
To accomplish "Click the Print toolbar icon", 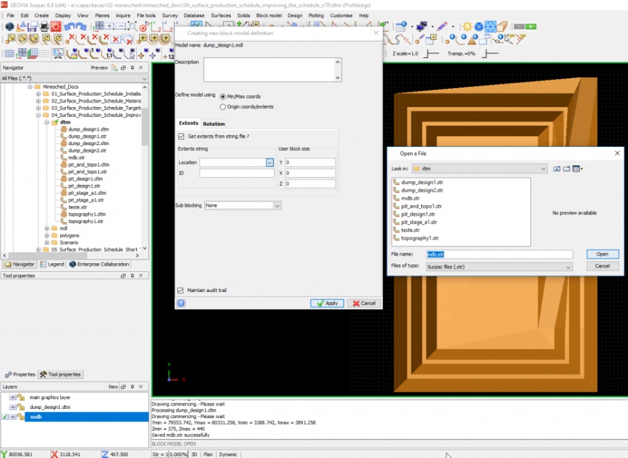I will [44, 27].
